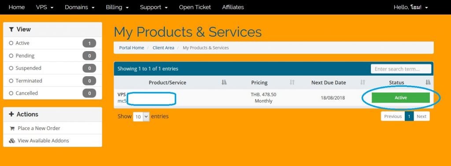Go to Portal Home breadcrumb
451x166 pixels.
pyautogui.click(x=131, y=48)
